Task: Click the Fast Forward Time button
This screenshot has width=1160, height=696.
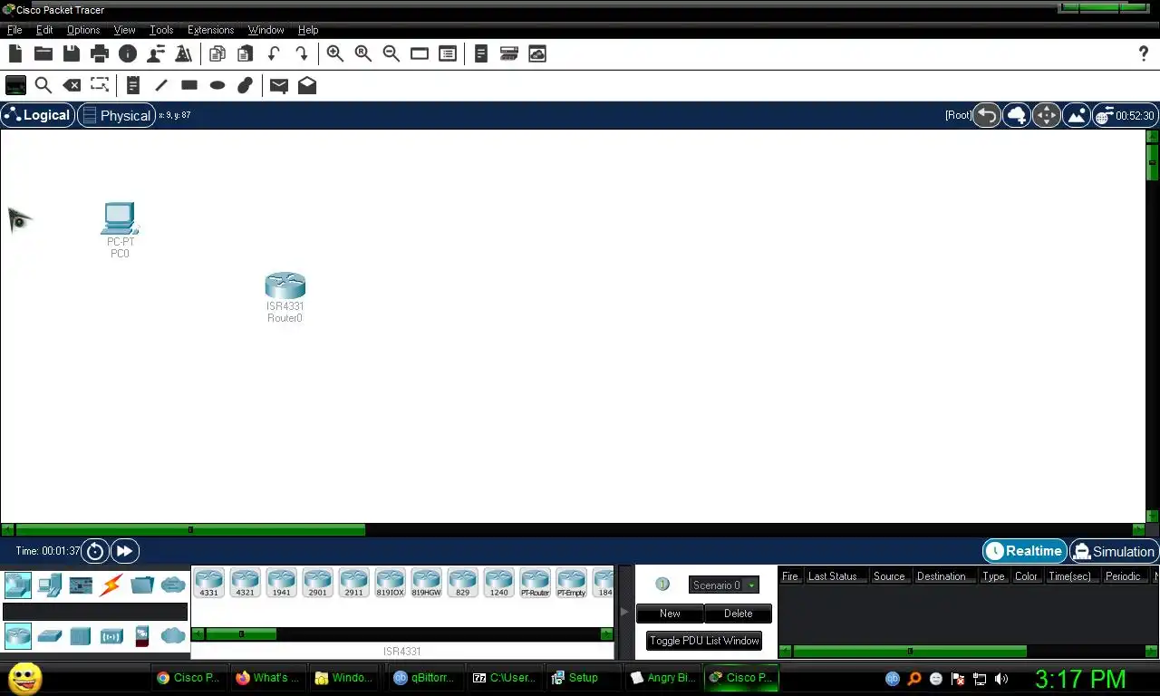Action: point(124,551)
